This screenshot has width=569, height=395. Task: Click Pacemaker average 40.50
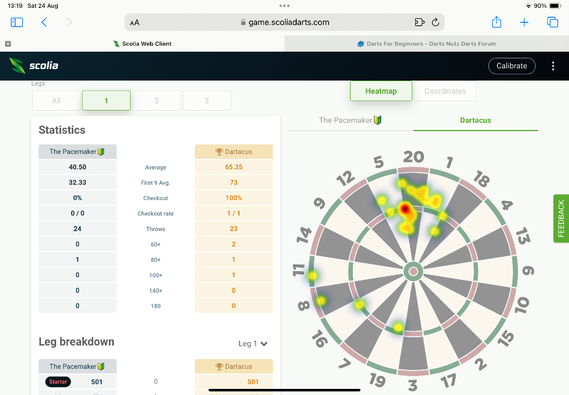pos(78,167)
